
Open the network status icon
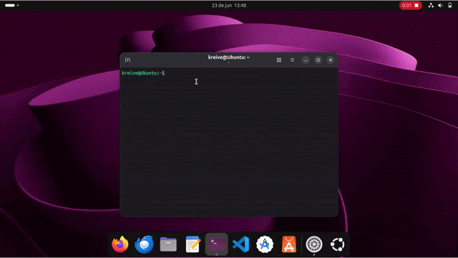[431, 5]
